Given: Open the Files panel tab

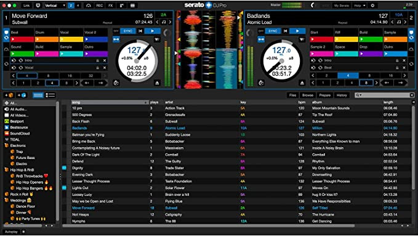Looking at the screenshot, I should [x=292, y=95].
